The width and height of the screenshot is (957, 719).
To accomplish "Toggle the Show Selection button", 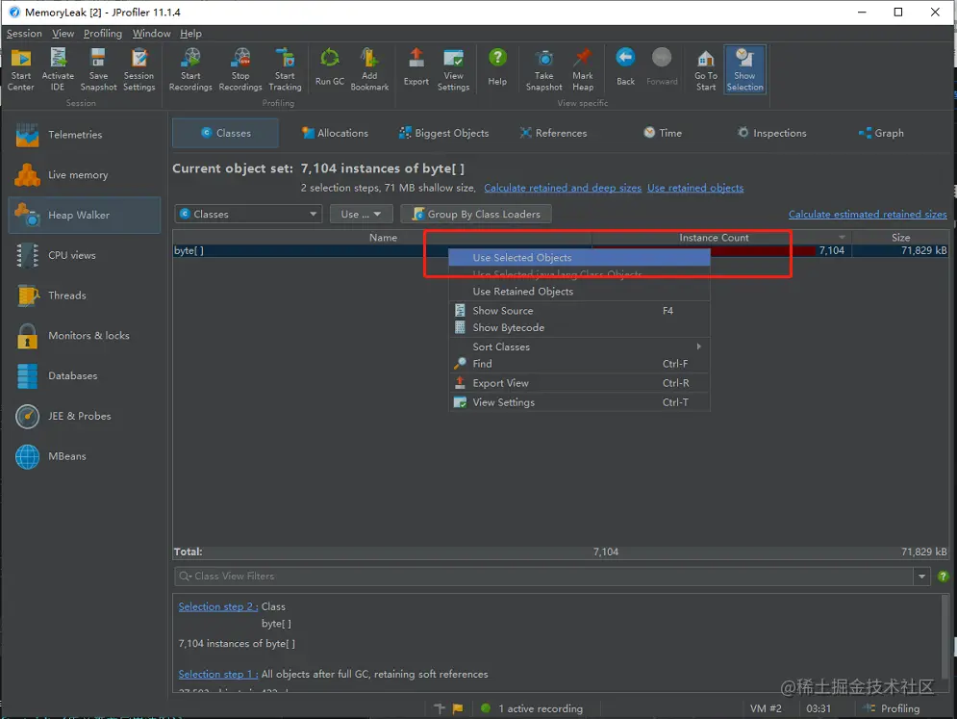I will pyautogui.click(x=744, y=69).
